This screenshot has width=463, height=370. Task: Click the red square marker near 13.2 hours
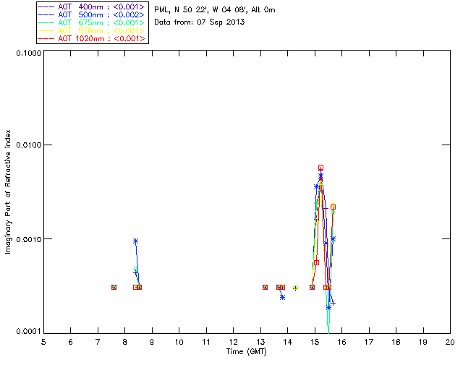[x=266, y=287]
